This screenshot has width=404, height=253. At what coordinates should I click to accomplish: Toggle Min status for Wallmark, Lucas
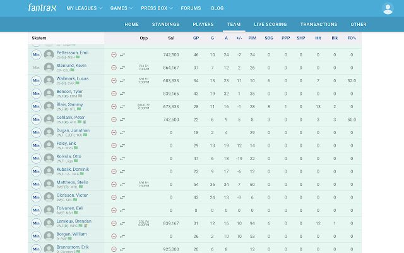[x=37, y=80]
